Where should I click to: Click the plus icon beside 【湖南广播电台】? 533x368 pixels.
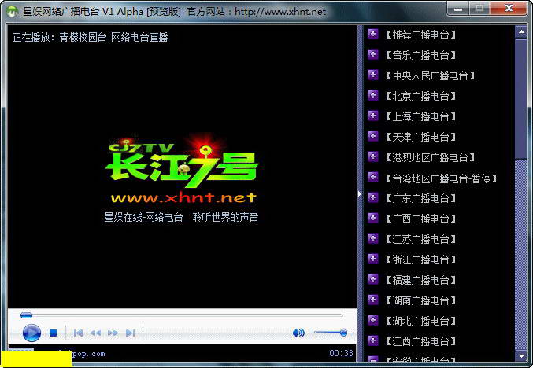pos(373,300)
